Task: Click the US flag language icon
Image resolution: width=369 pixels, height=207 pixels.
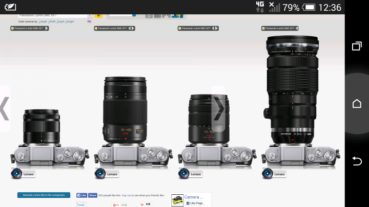Action: pyautogui.click(x=89, y=21)
